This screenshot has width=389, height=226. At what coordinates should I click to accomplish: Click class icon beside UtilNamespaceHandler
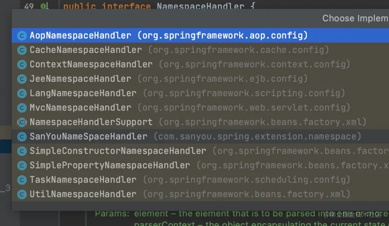[22, 194]
